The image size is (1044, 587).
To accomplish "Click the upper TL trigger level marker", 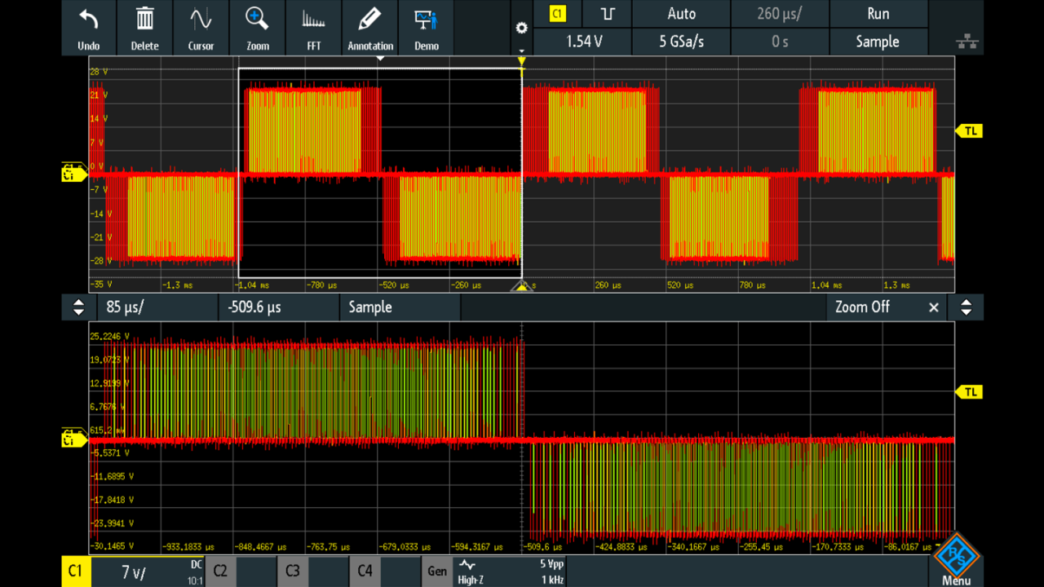I will 969,130.
